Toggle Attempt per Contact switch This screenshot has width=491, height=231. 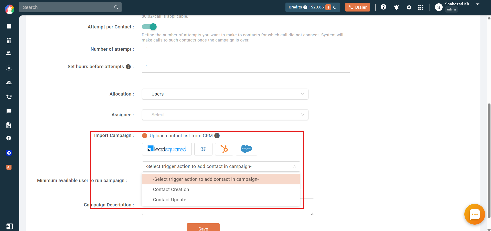click(149, 27)
